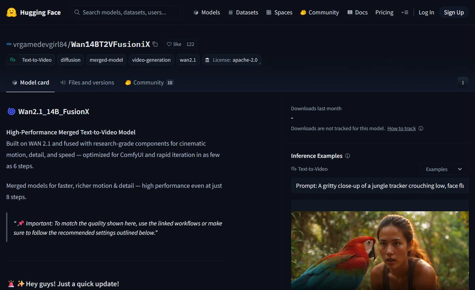The width and height of the screenshot is (475, 290).
Task: Click the Wan14BT2VFusioniX model name
Action: point(110,44)
